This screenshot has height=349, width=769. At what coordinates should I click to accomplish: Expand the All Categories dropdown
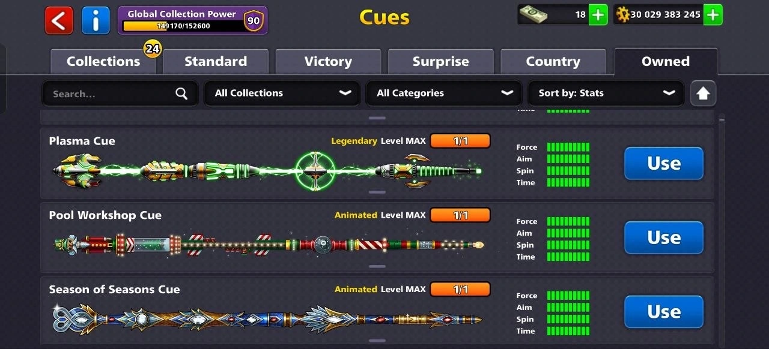tap(444, 93)
